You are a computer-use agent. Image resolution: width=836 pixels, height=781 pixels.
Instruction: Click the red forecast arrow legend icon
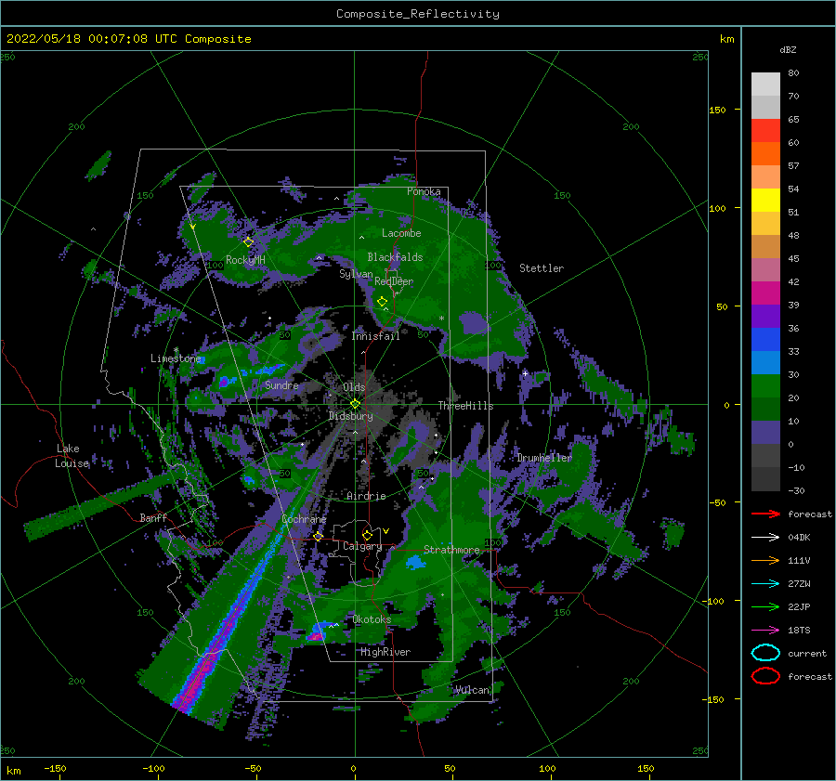pos(765,514)
